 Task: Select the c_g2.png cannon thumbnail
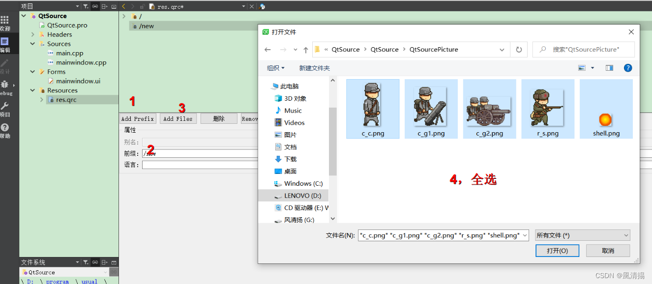coord(490,109)
